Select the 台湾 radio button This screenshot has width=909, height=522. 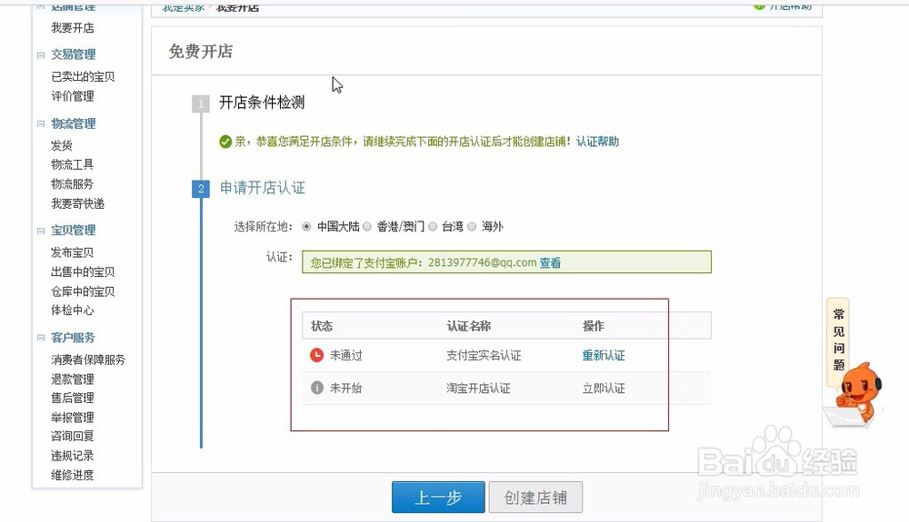point(433,227)
